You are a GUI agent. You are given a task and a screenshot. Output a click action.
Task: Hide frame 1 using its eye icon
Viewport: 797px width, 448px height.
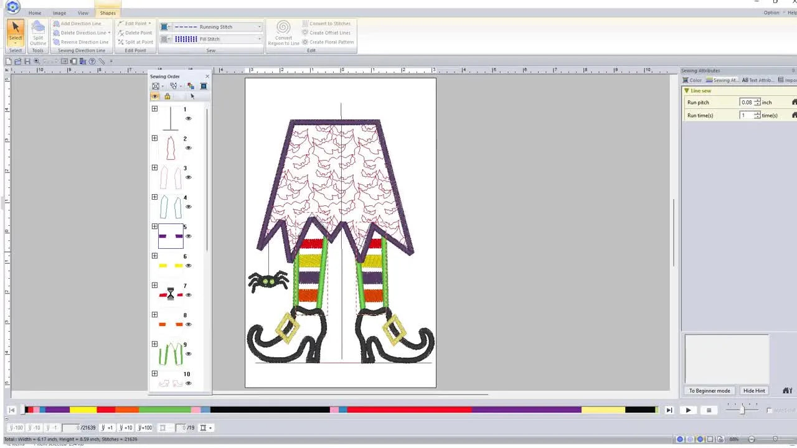[x=189, y=118]
